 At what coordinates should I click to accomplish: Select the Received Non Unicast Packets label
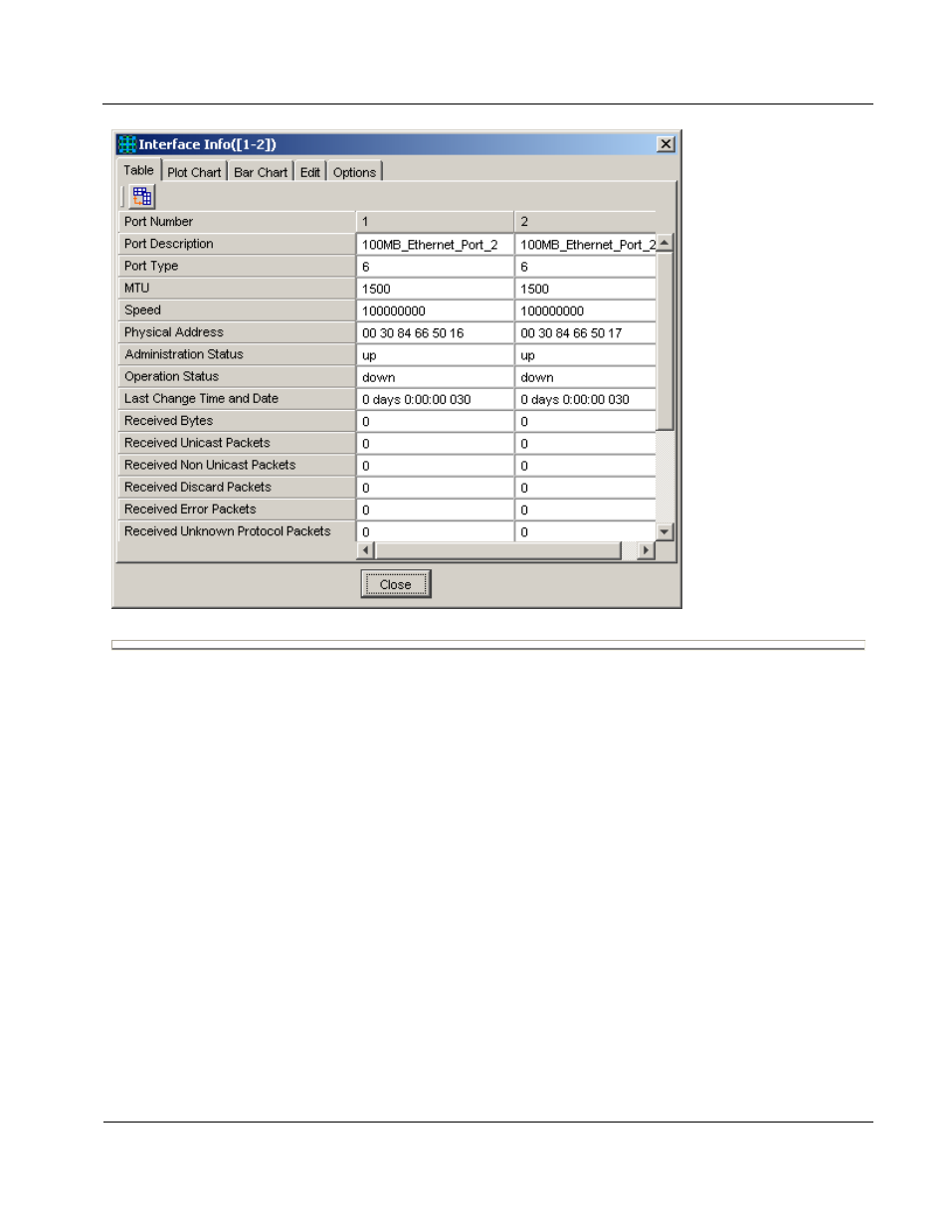pos(236,465)
